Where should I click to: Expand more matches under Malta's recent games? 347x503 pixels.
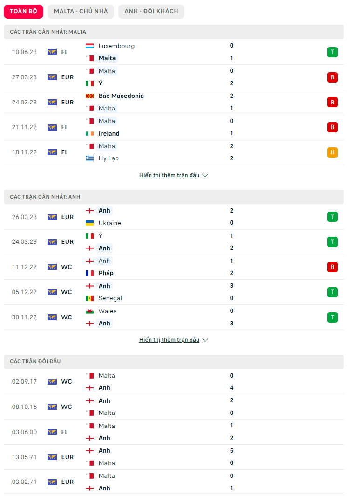(173, 175)
